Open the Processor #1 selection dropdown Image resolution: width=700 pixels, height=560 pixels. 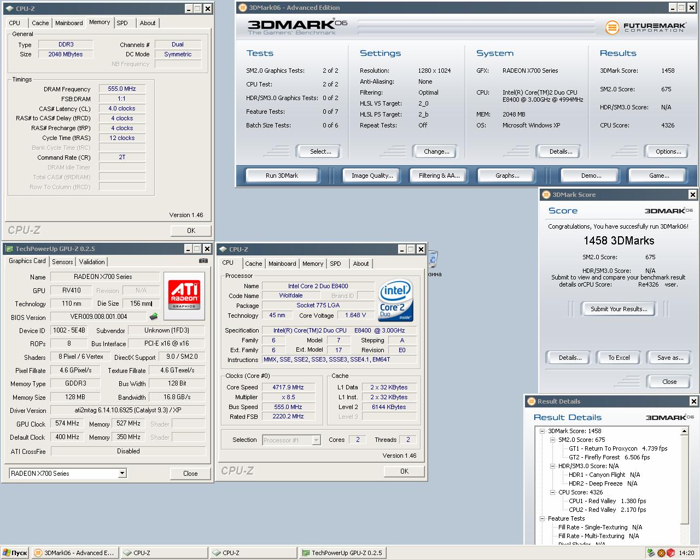pos(316,440)
